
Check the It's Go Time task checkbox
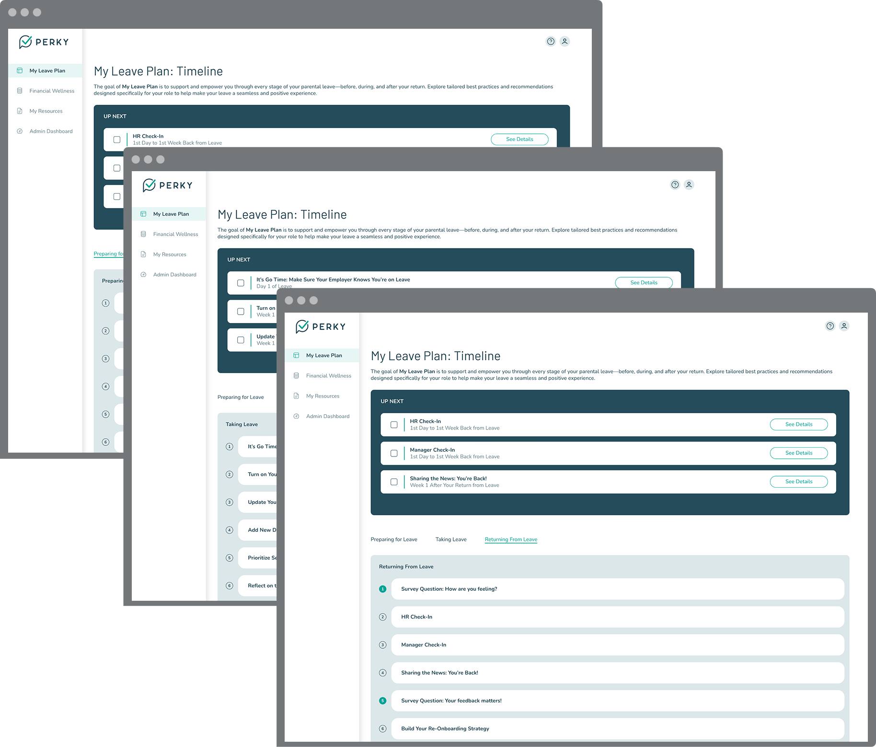click(x=241, y=283)
